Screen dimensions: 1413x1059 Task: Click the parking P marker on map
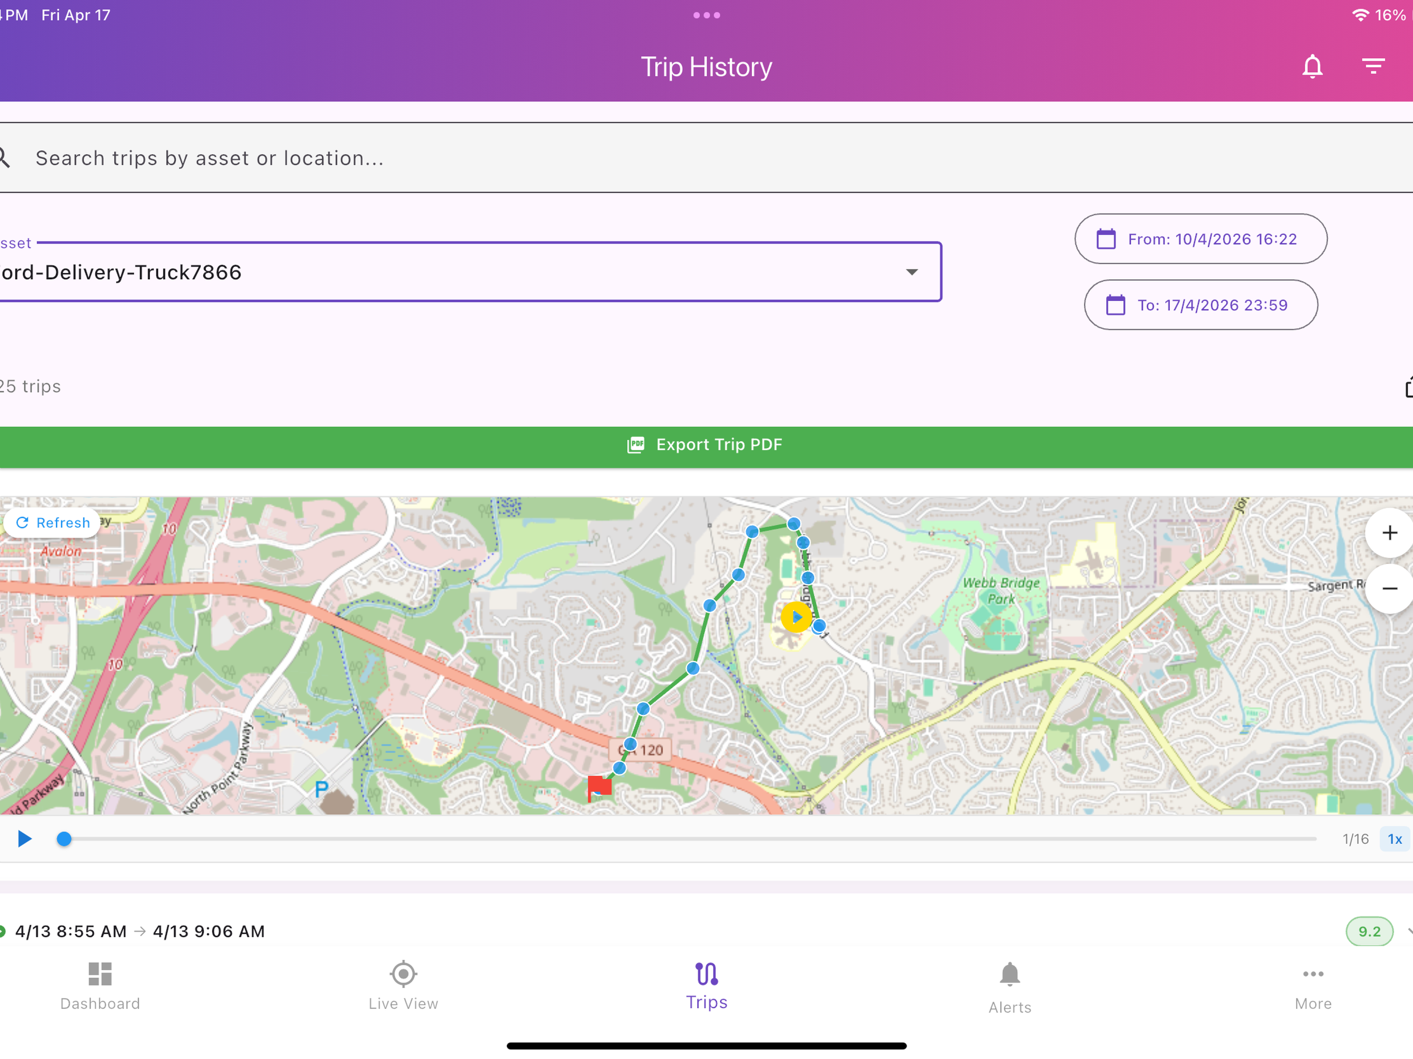[321, 790]
